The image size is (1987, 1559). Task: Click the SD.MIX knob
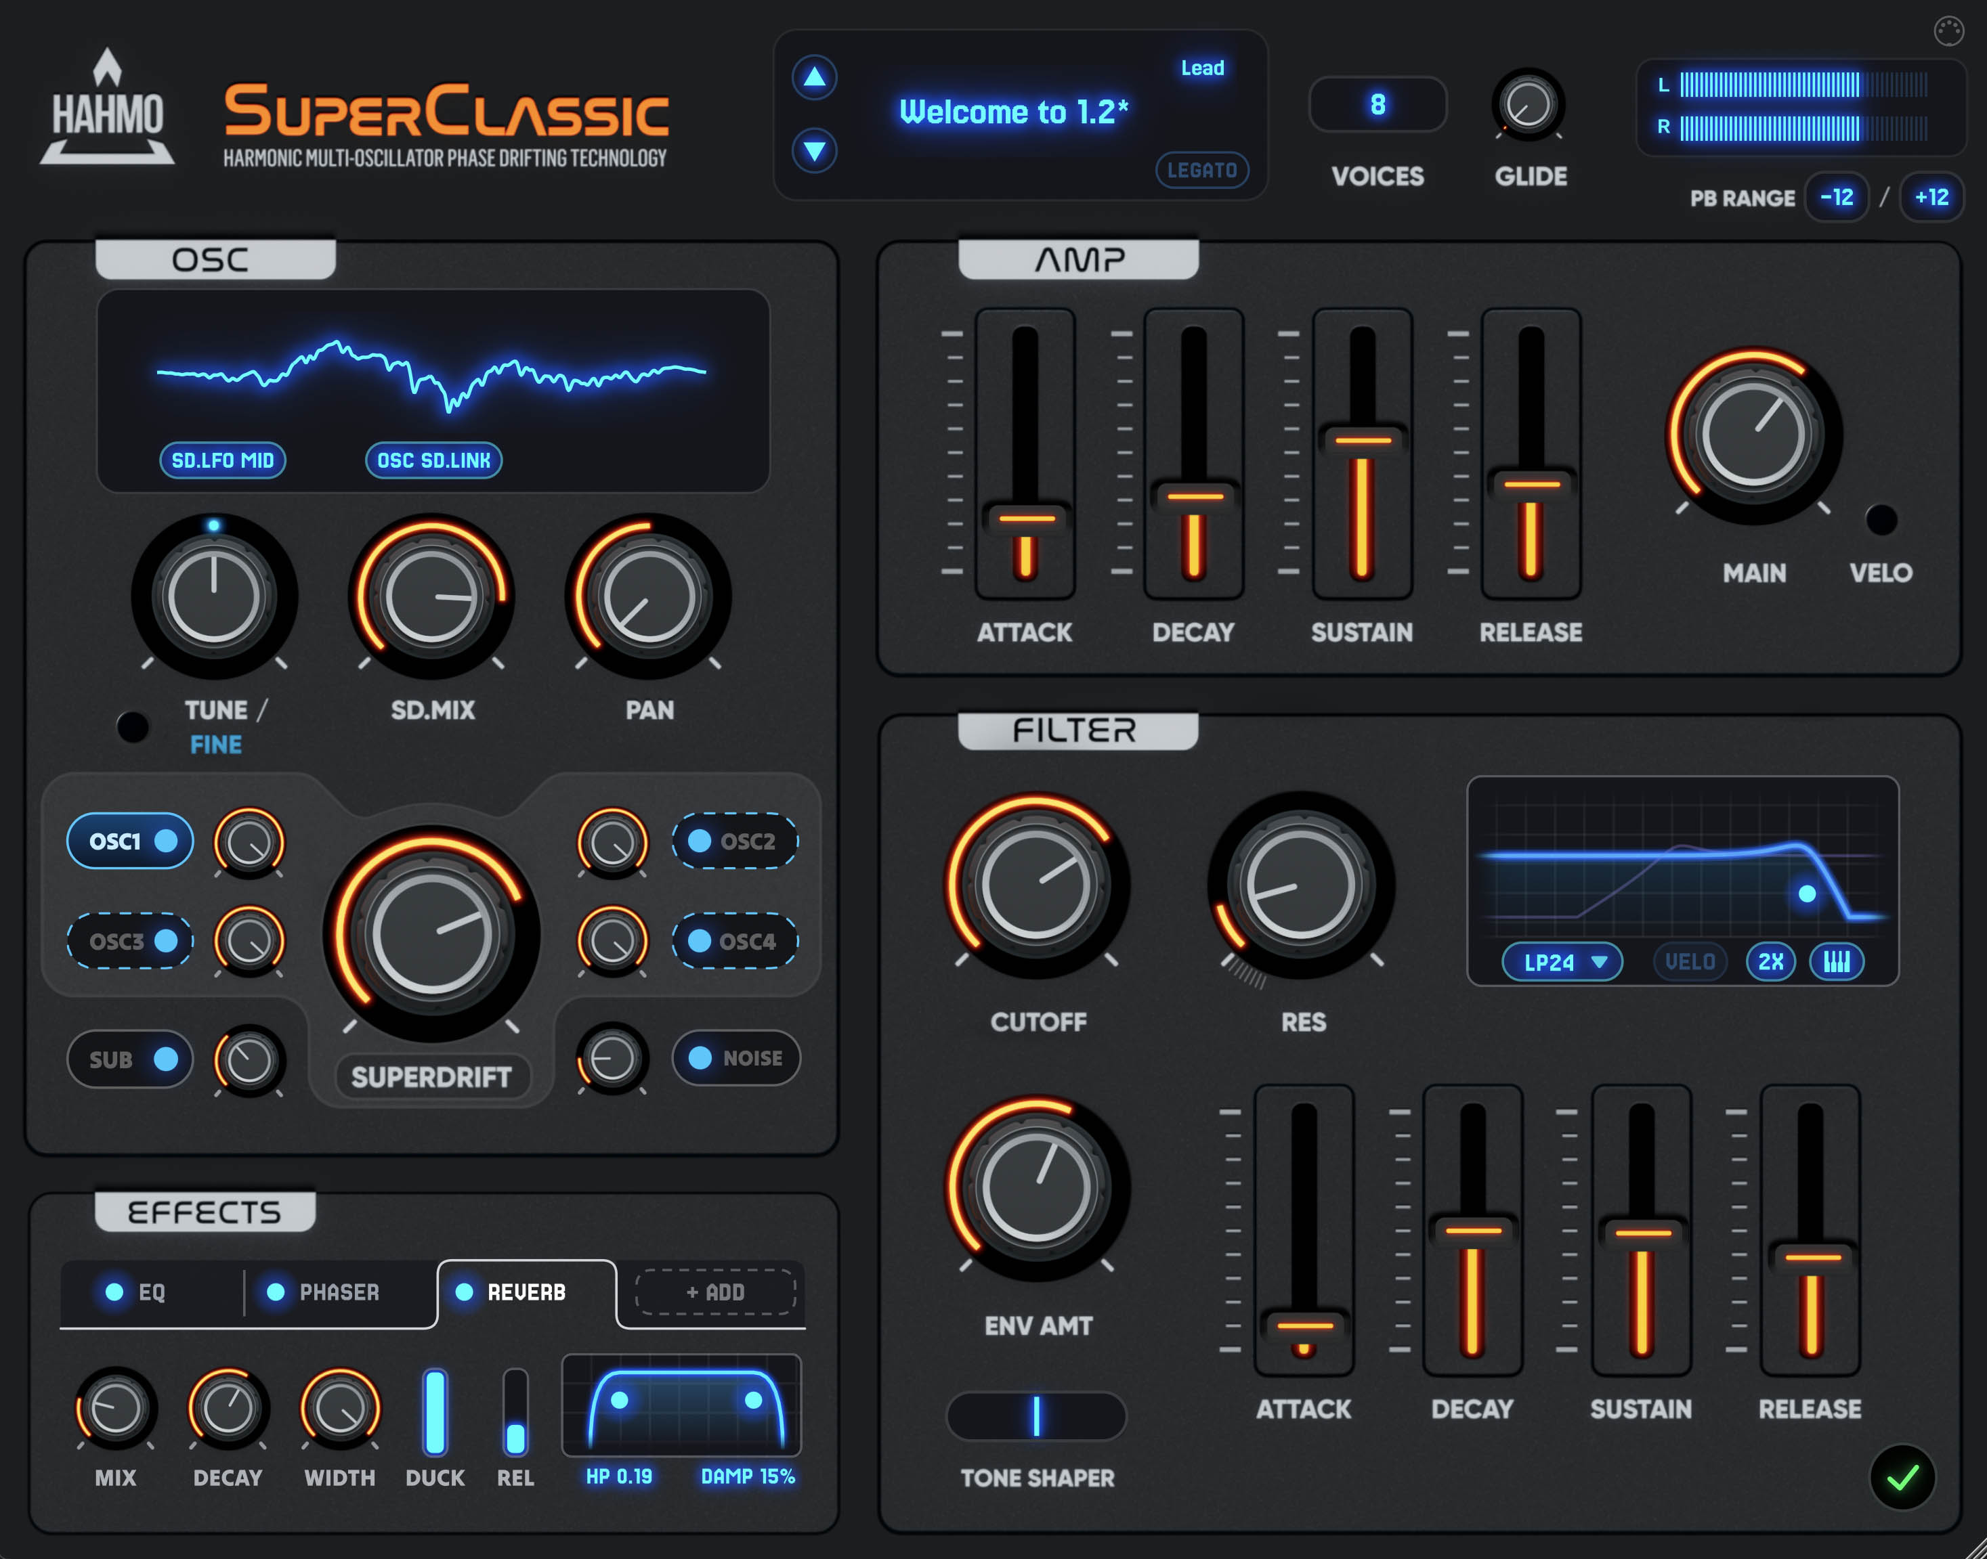click(x=431, y=597)
